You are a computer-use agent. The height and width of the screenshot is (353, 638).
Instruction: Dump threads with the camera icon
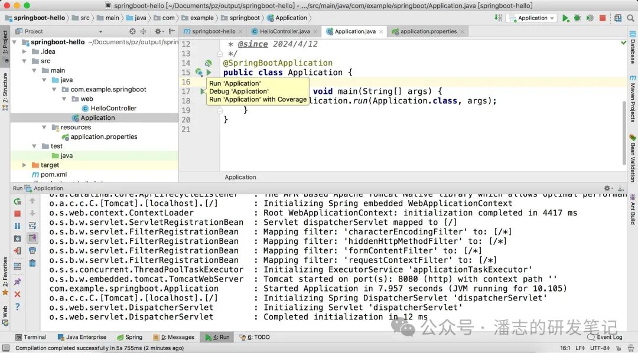click(x=17, y=238)
